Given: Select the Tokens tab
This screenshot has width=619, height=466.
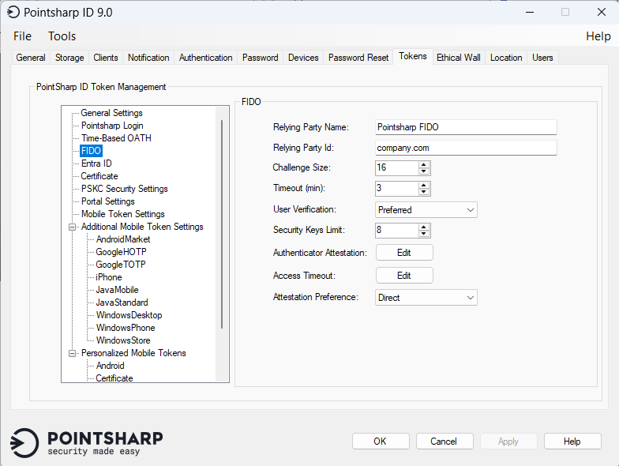Looking at the screenshot, I should pos(412,56).
